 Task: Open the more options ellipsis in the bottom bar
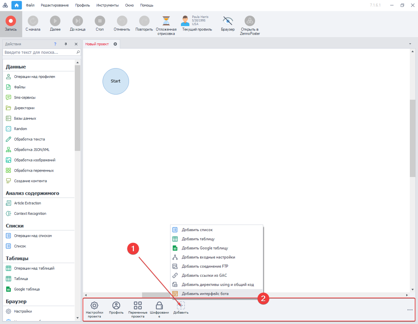click(410, 309)
